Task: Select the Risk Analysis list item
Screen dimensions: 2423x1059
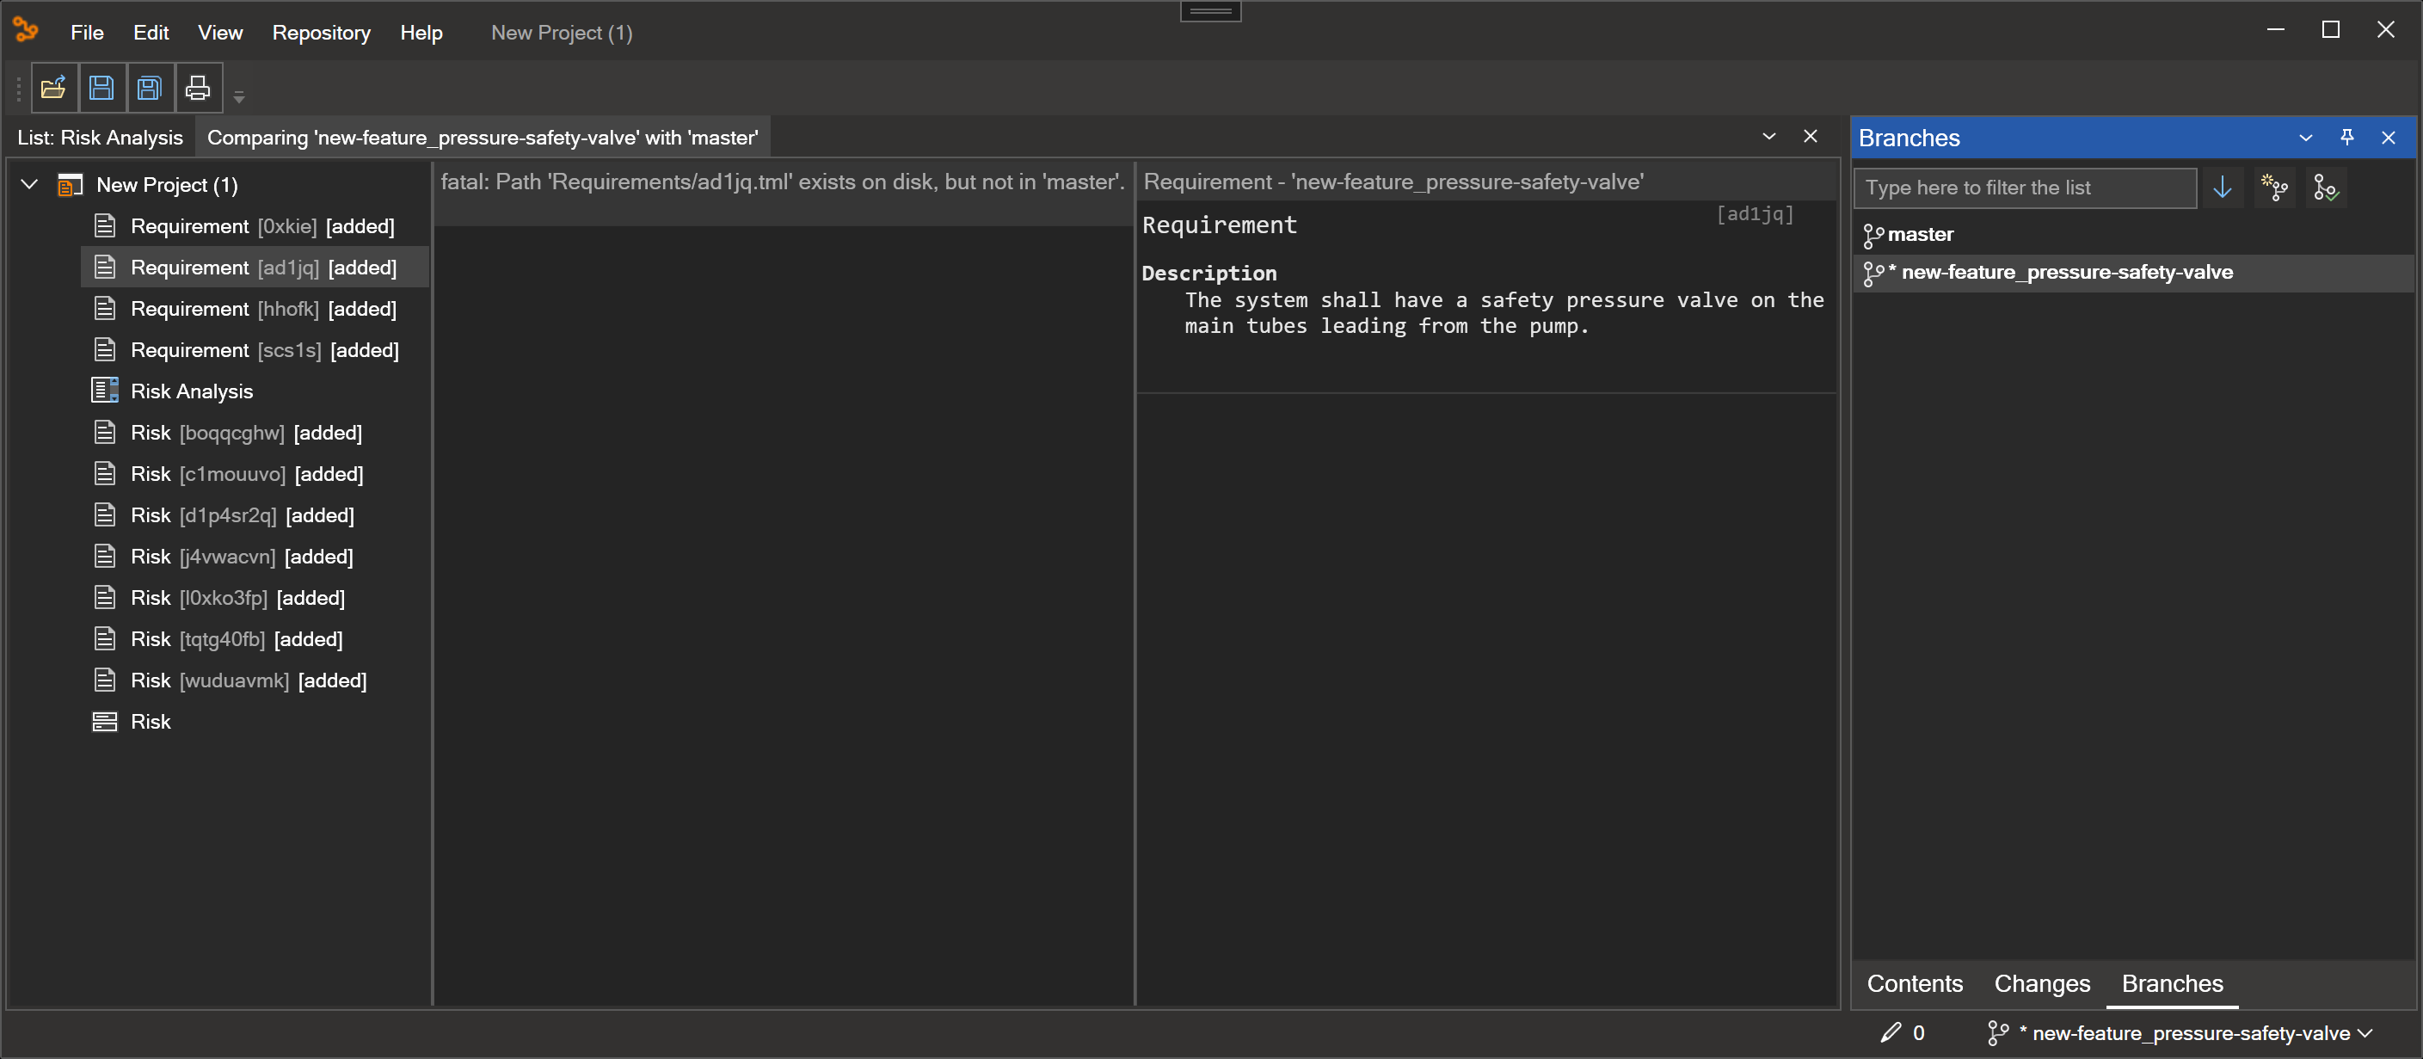Action: [x=191, y=391]
